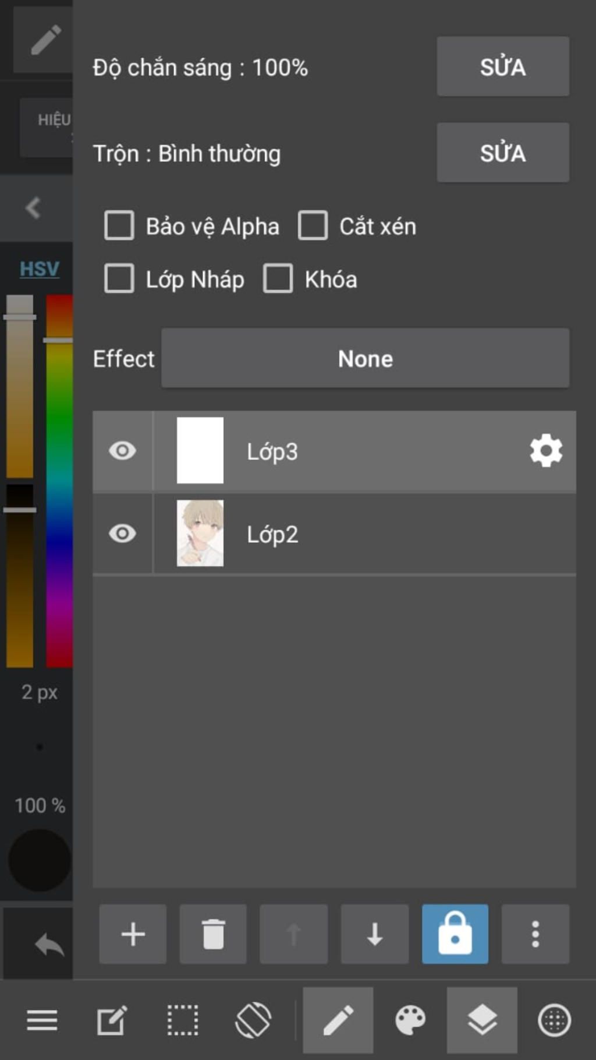Add a new layer with plus icon
This screenshot has width=596, height=1060.
[x=133, y=934]
